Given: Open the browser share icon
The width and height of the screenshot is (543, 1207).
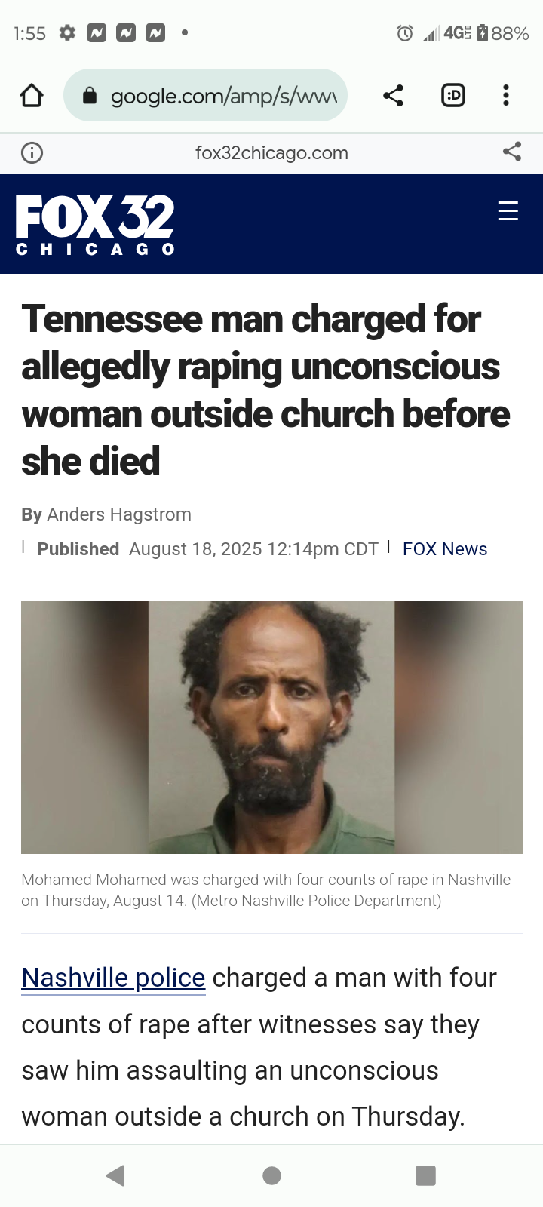Looking at the screenshot, I should 393,95.
